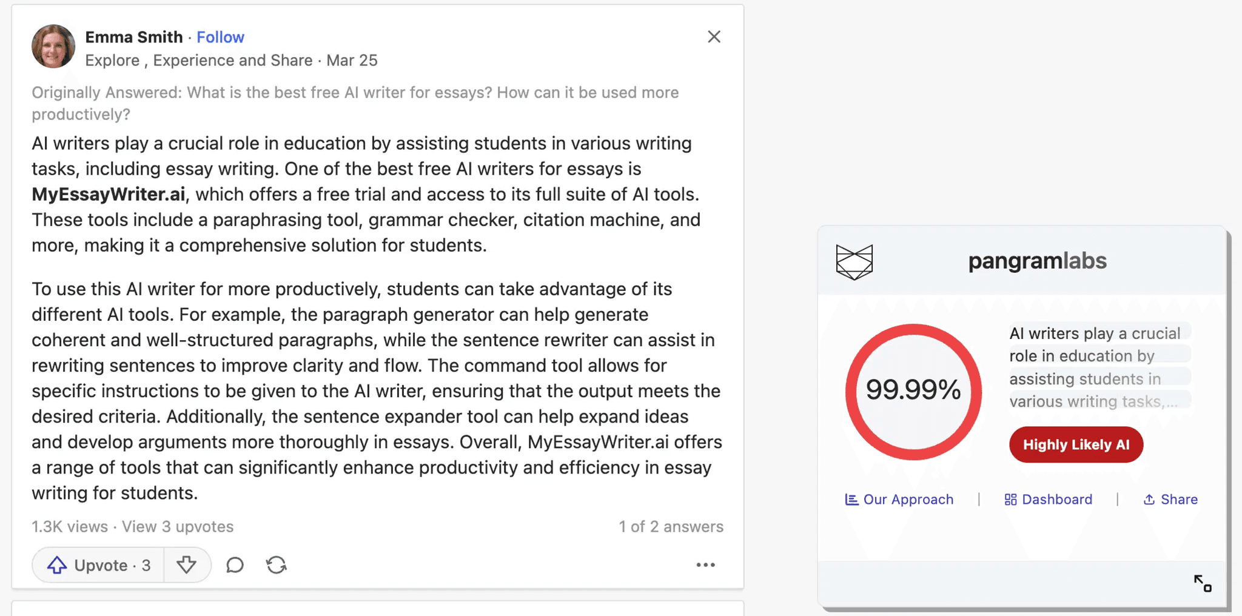The image size is (1242, 616).
Task: Click the pangramlabs title text
Action: click(1037, 261)
